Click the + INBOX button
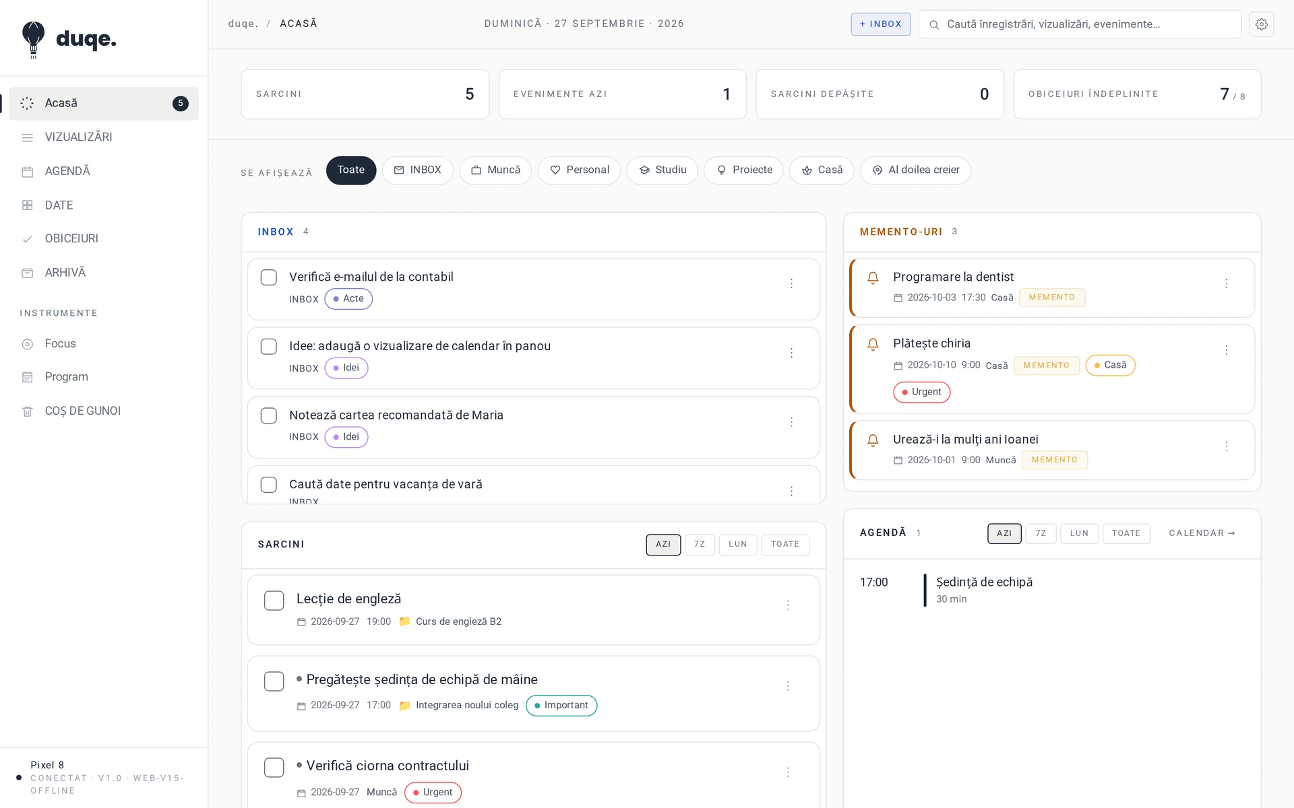 tap(881, 24)
